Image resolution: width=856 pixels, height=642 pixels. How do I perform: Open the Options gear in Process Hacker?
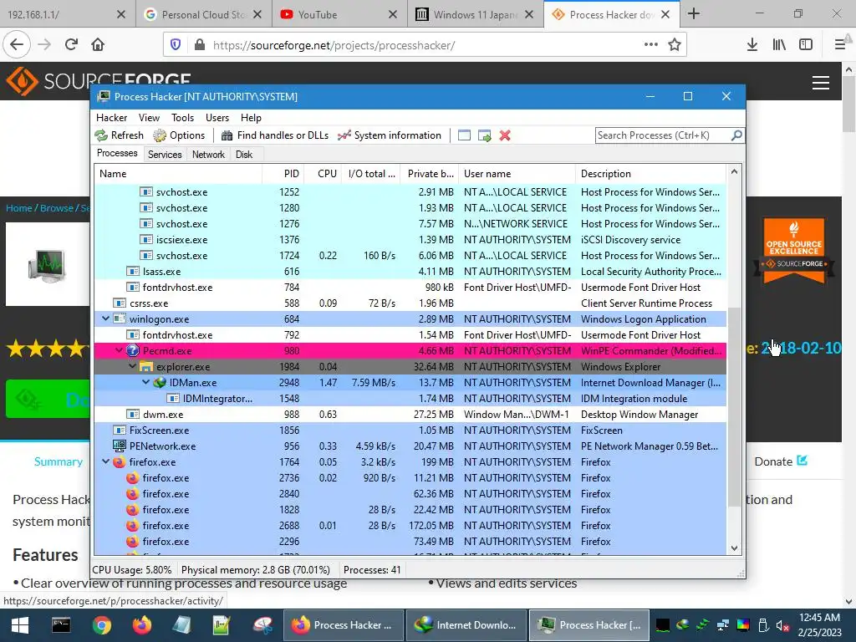point(160,135)
